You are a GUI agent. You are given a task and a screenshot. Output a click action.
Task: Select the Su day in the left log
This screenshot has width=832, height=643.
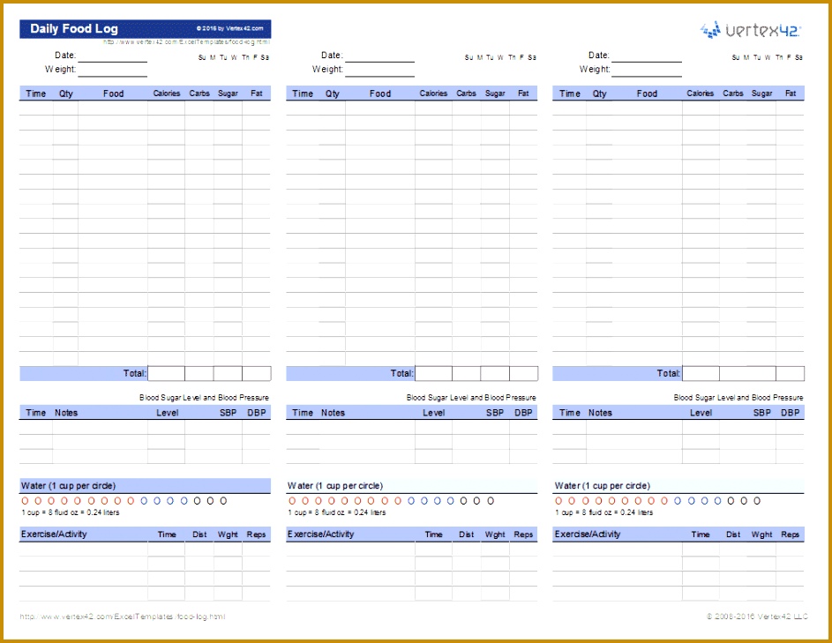click(202, 57)
